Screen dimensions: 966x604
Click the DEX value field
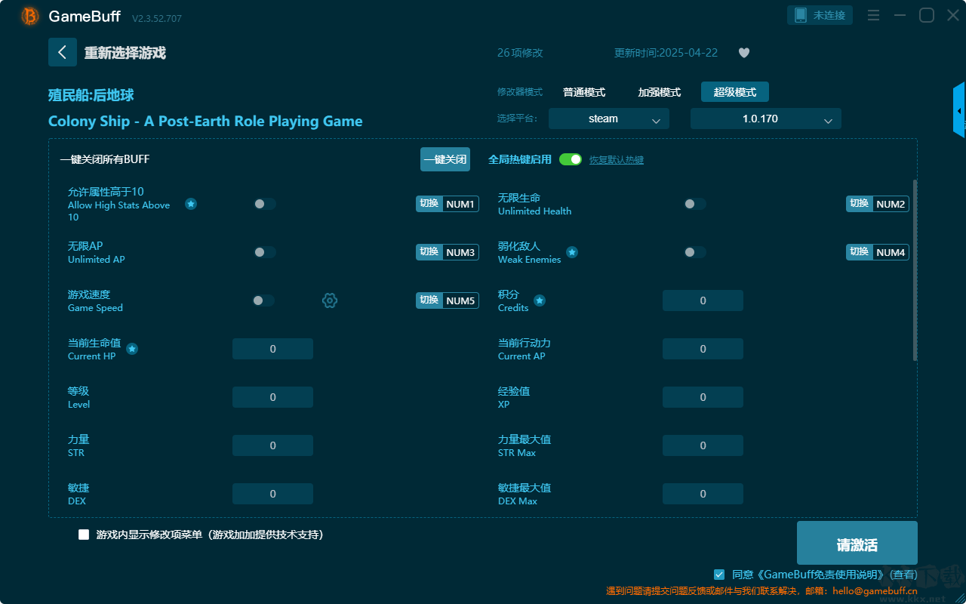click(x=272, y=494)
